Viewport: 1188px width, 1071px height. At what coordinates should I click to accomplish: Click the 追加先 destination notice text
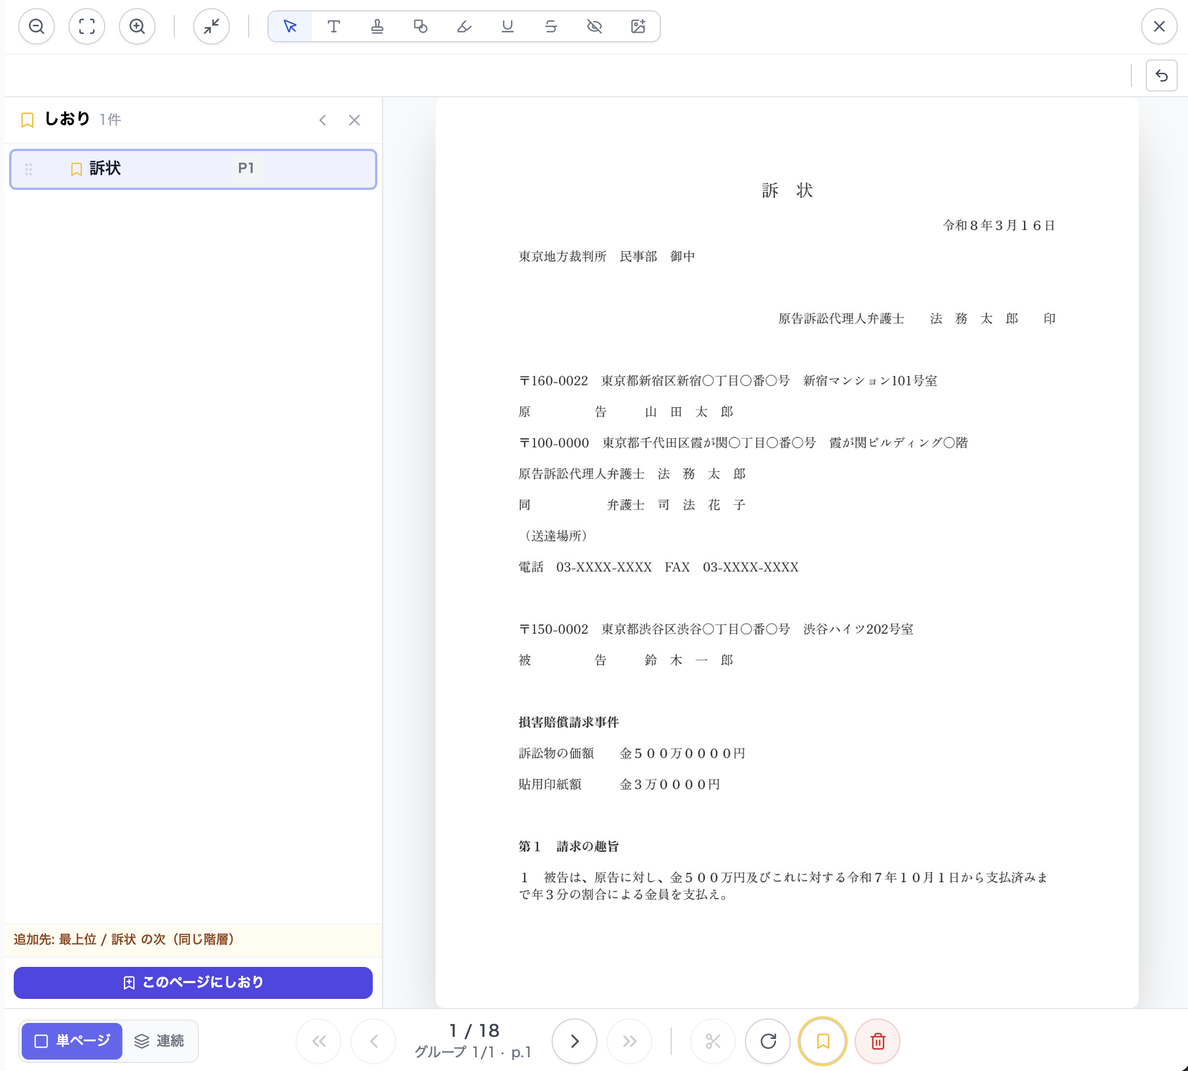tap(125, 940)
